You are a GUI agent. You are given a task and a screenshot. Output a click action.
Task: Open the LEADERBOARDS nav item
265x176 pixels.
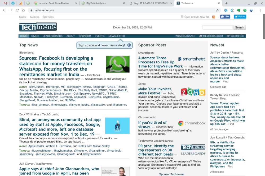tap(52, 36)
